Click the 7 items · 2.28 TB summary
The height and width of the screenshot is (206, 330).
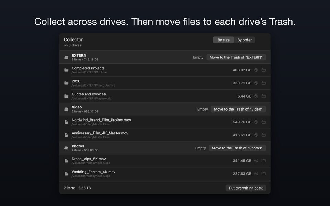tap(77, 188)
